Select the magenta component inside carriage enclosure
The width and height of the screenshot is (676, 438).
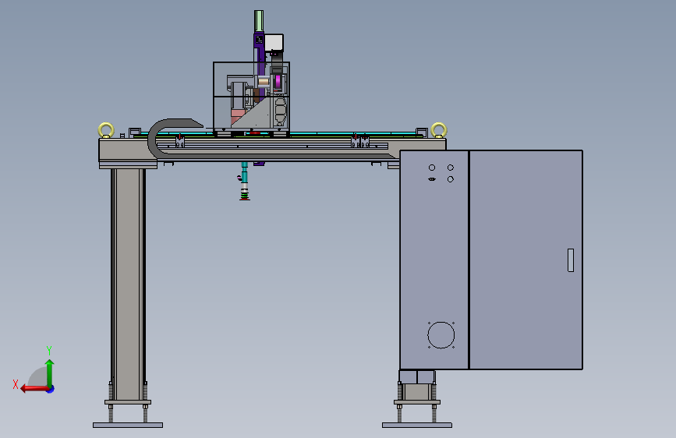tap(278, 81)
